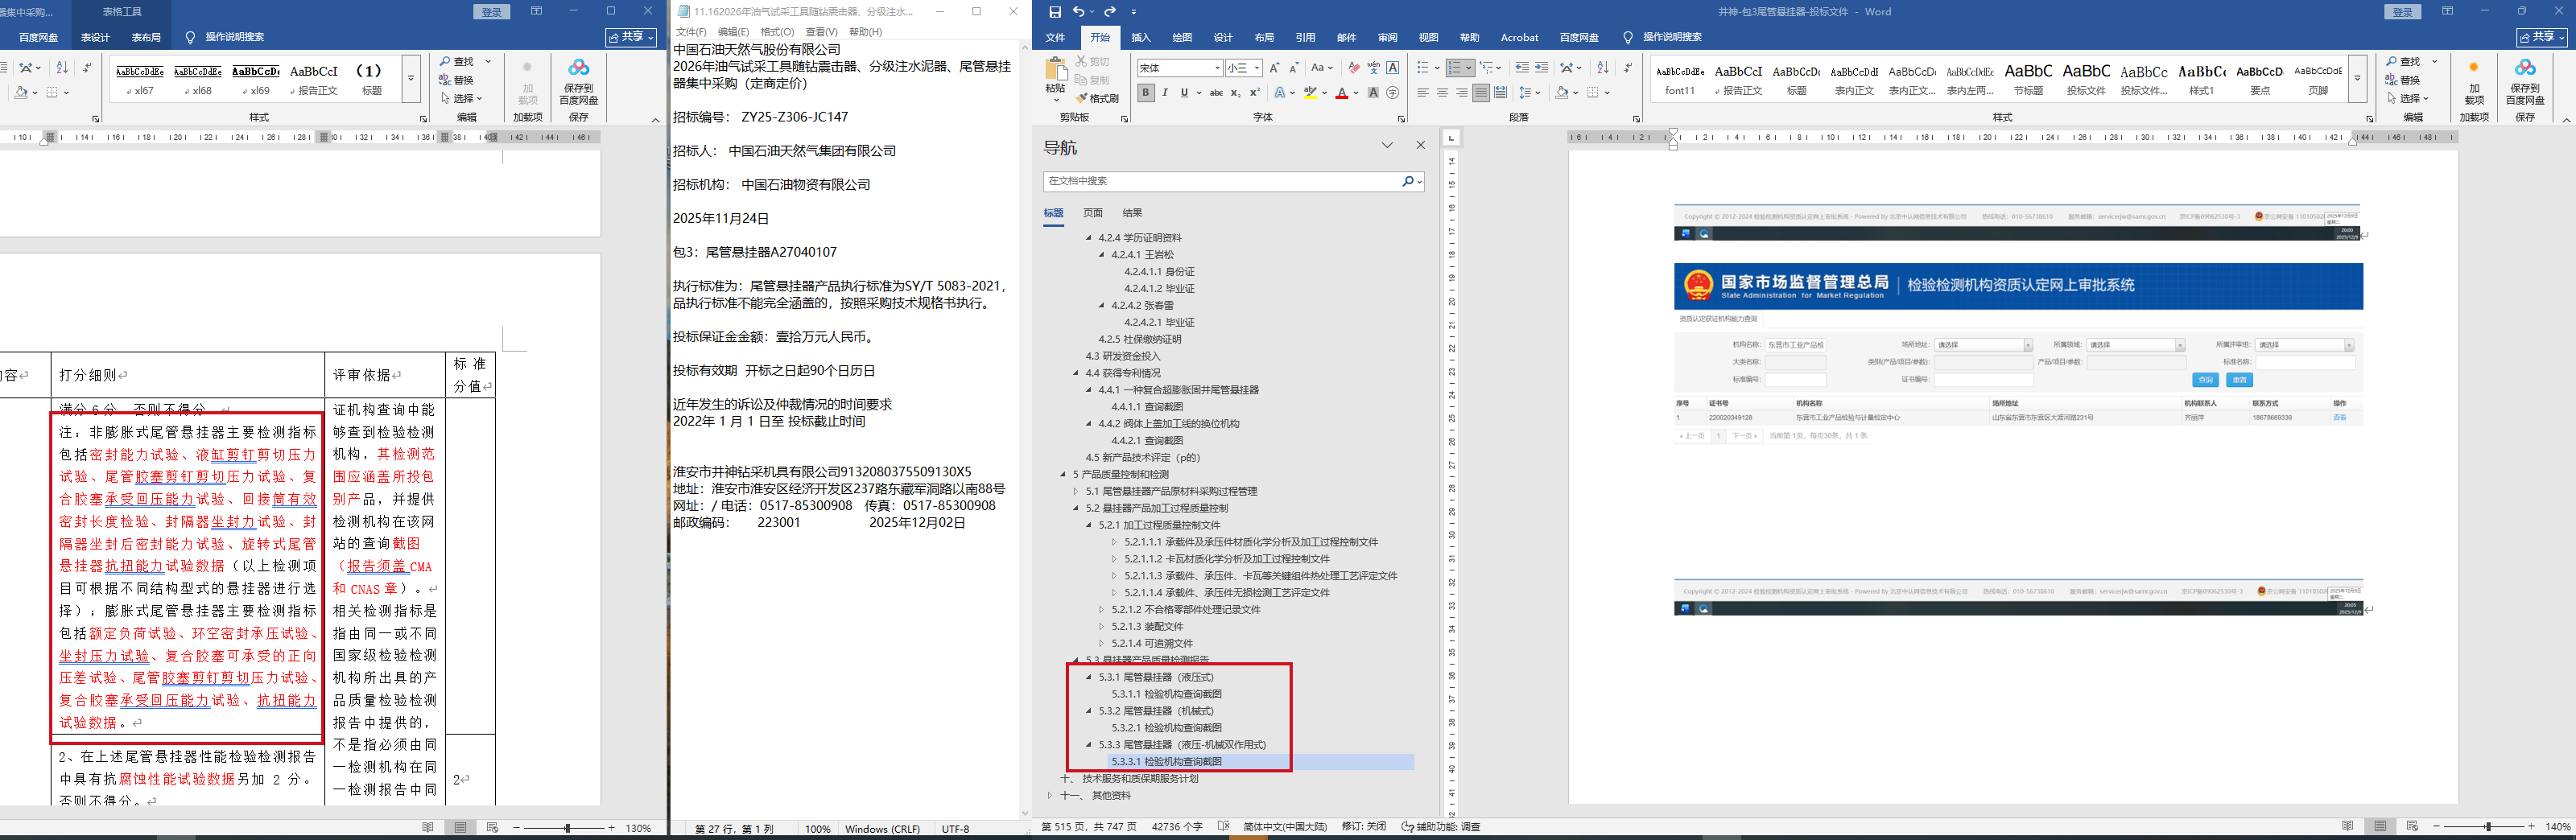Open the phonetic guide (wén) tool
The image size is (2576, 840).
point(1373,68)
